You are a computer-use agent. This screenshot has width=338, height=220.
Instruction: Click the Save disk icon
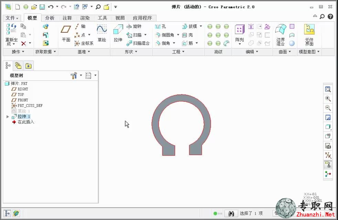pyautogui.click(x=42, y=7)
